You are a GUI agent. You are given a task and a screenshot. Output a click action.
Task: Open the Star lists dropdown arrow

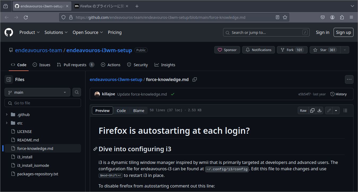[345, 50]
